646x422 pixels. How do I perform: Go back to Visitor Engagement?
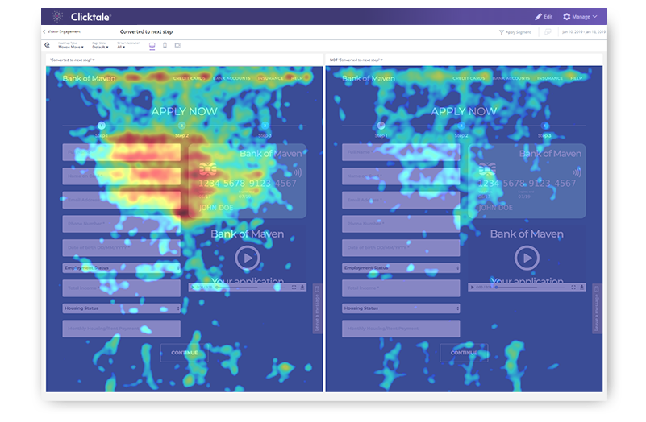61,31
